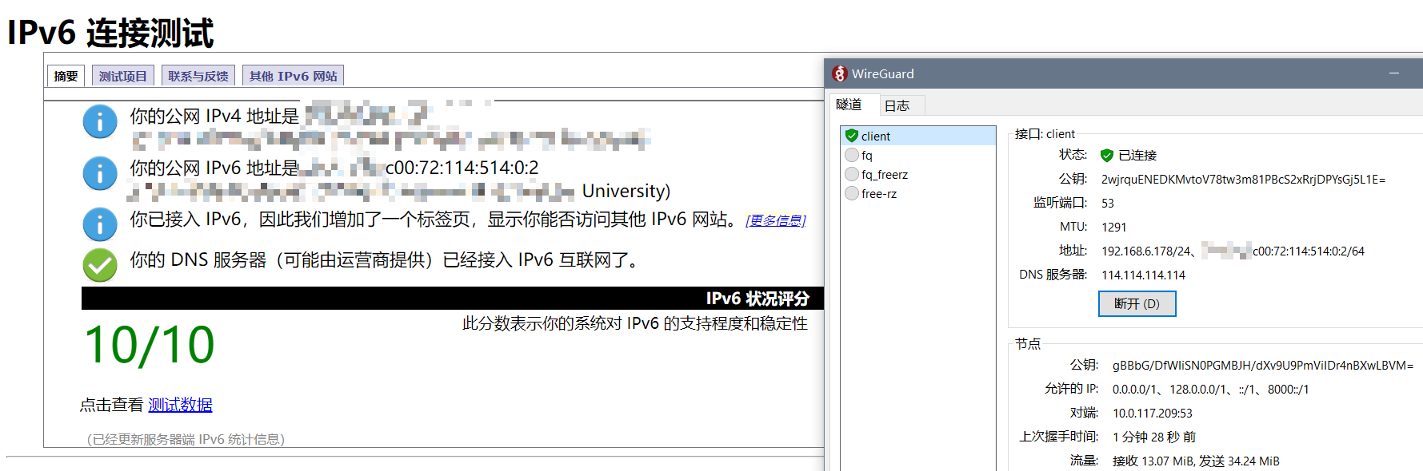
Task: Click the peer public key value
Action: [x=1262, y=366]
